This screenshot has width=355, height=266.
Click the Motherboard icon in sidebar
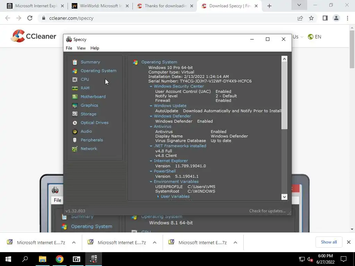[x=75, y=97]
